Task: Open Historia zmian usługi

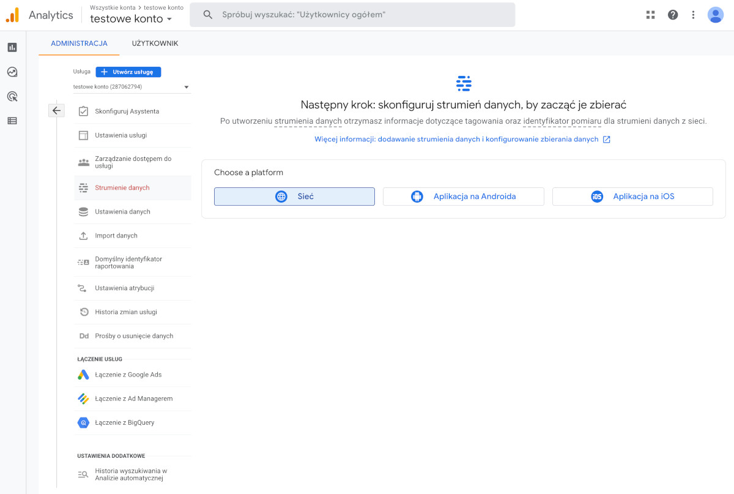Action: coord(133,312)
